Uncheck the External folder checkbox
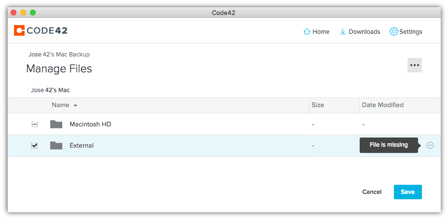The height and width of the screenshot is (220, 448). click(x=35, y=146)
